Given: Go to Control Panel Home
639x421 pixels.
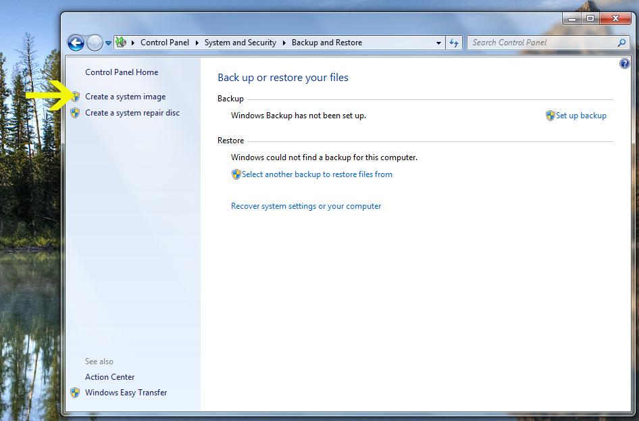Looking at the screenshot, I should (x=122, y=72).
